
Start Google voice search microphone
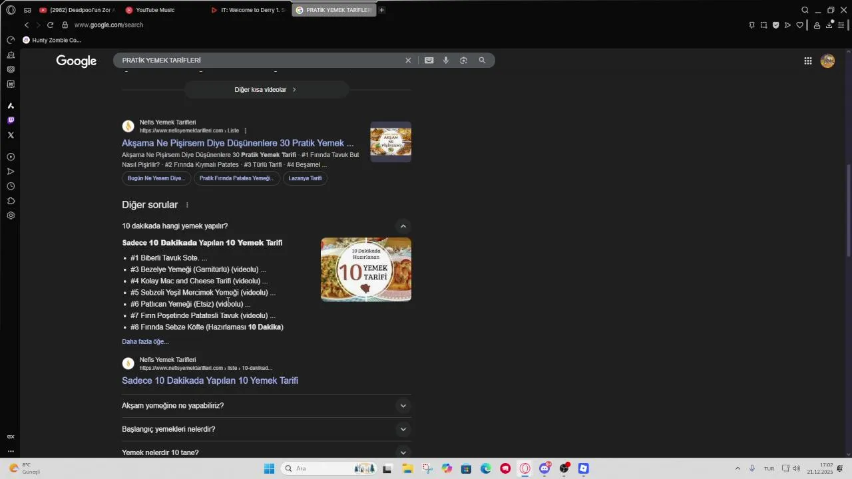coord(445,61)
